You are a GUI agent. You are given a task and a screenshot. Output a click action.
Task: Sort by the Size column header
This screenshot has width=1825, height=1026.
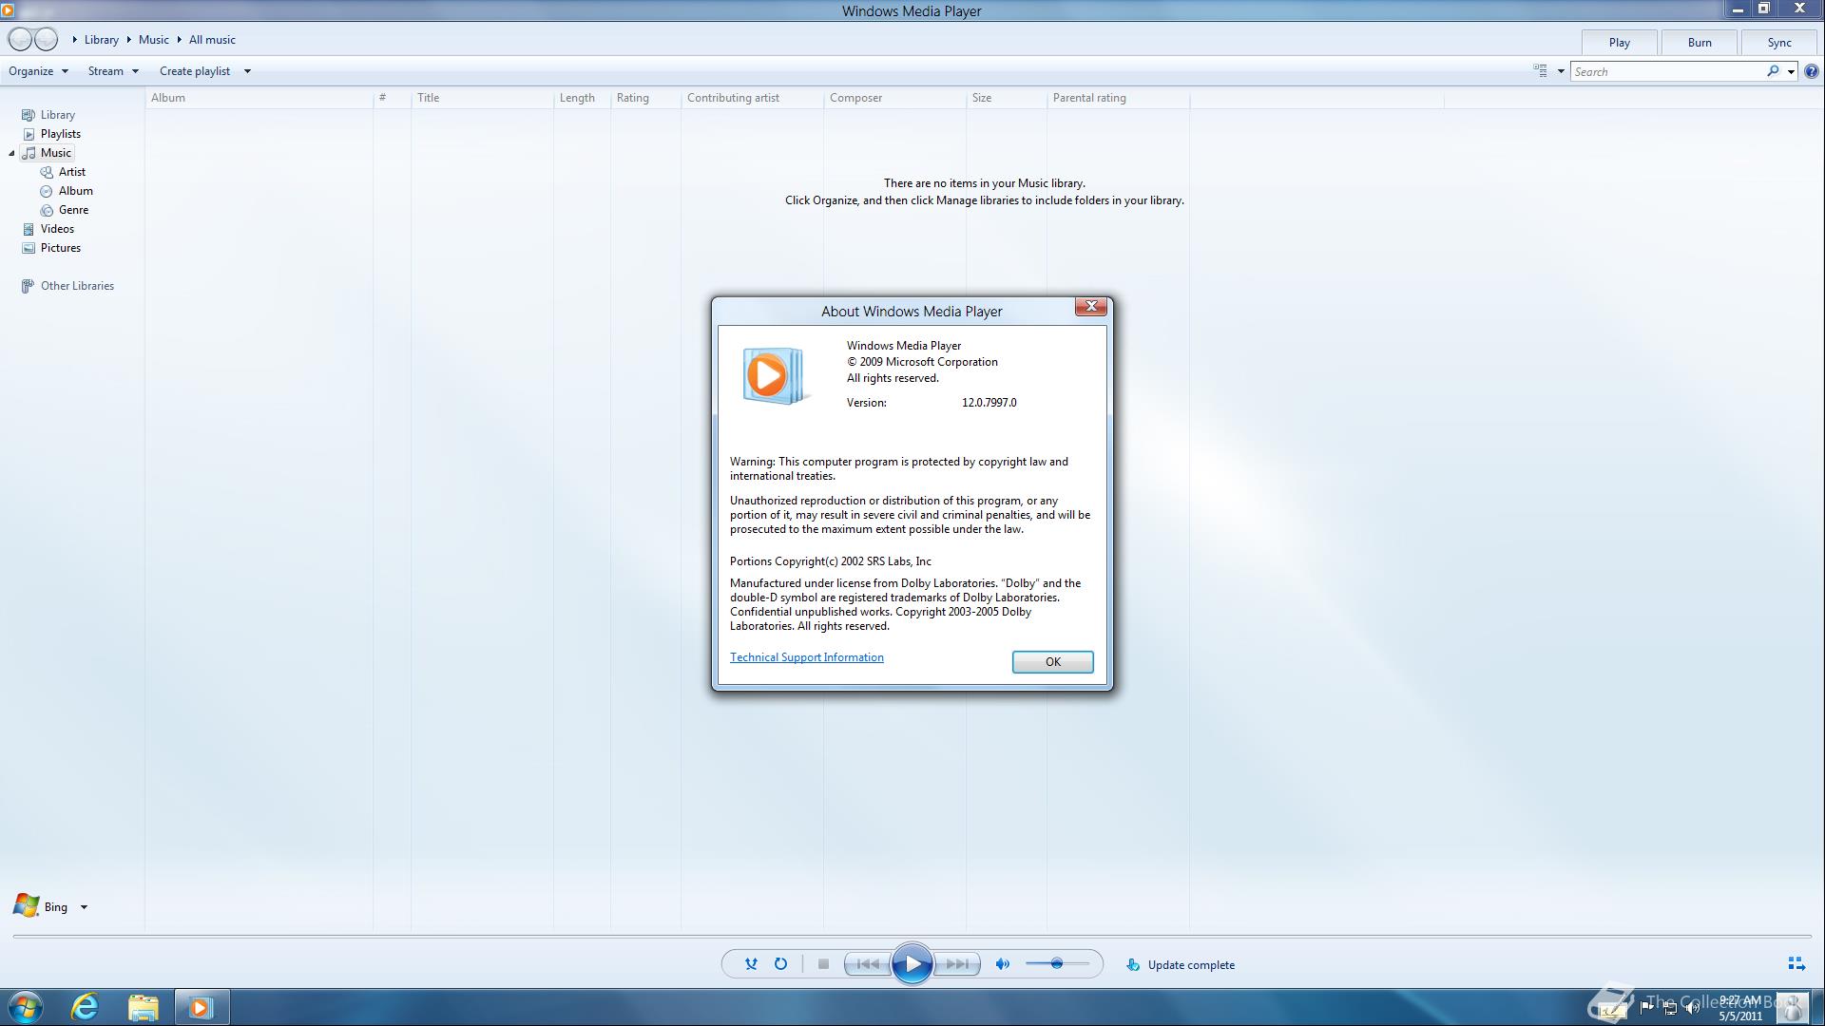(1006, 98)
